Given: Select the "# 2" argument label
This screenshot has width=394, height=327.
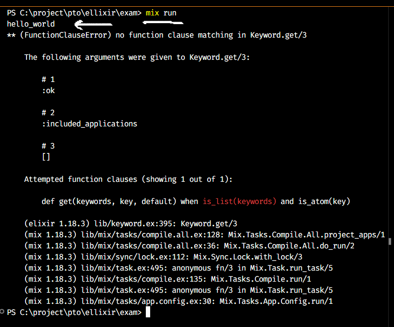Looking at the screenshot, I should pos(48,112).
